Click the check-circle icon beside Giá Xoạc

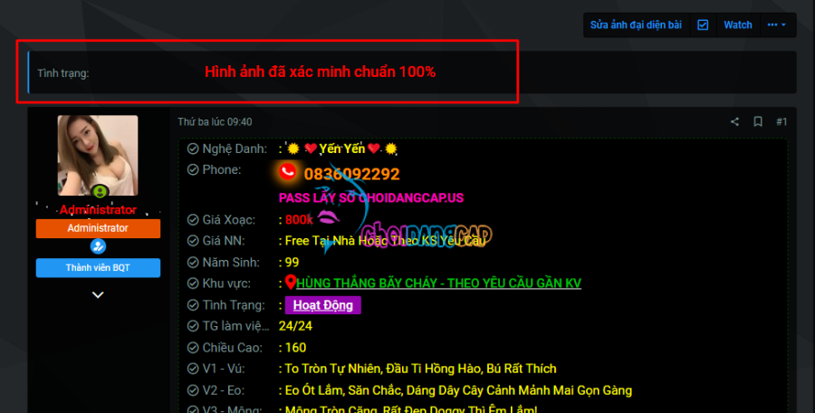[x=193, y=219]
